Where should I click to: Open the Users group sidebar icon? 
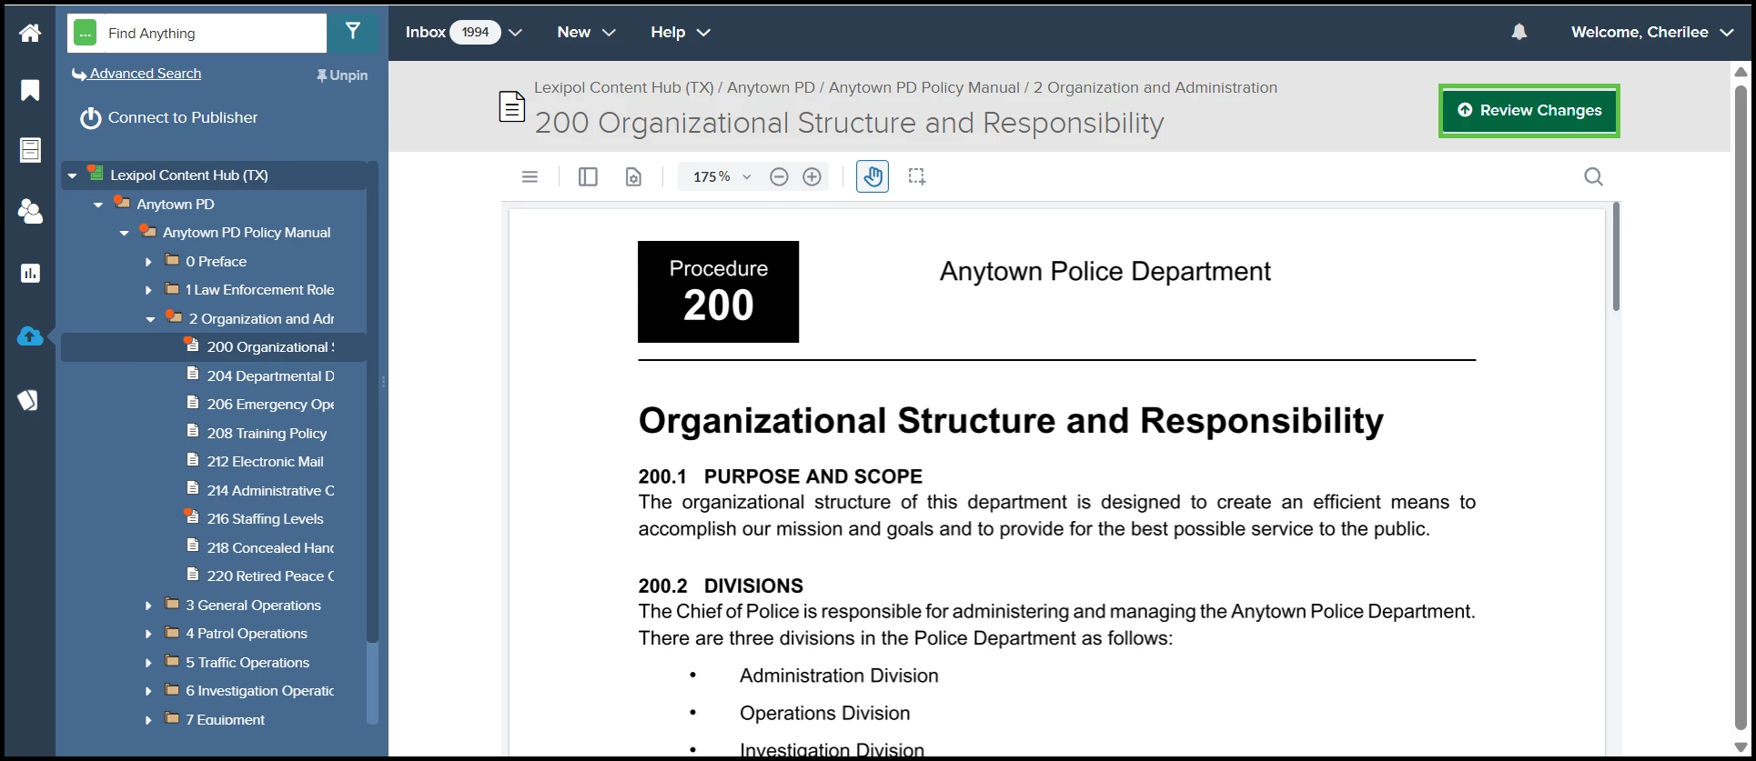30,211
